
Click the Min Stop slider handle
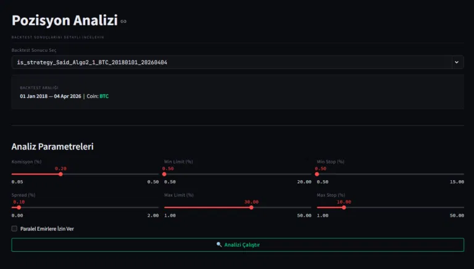[317, 174]
